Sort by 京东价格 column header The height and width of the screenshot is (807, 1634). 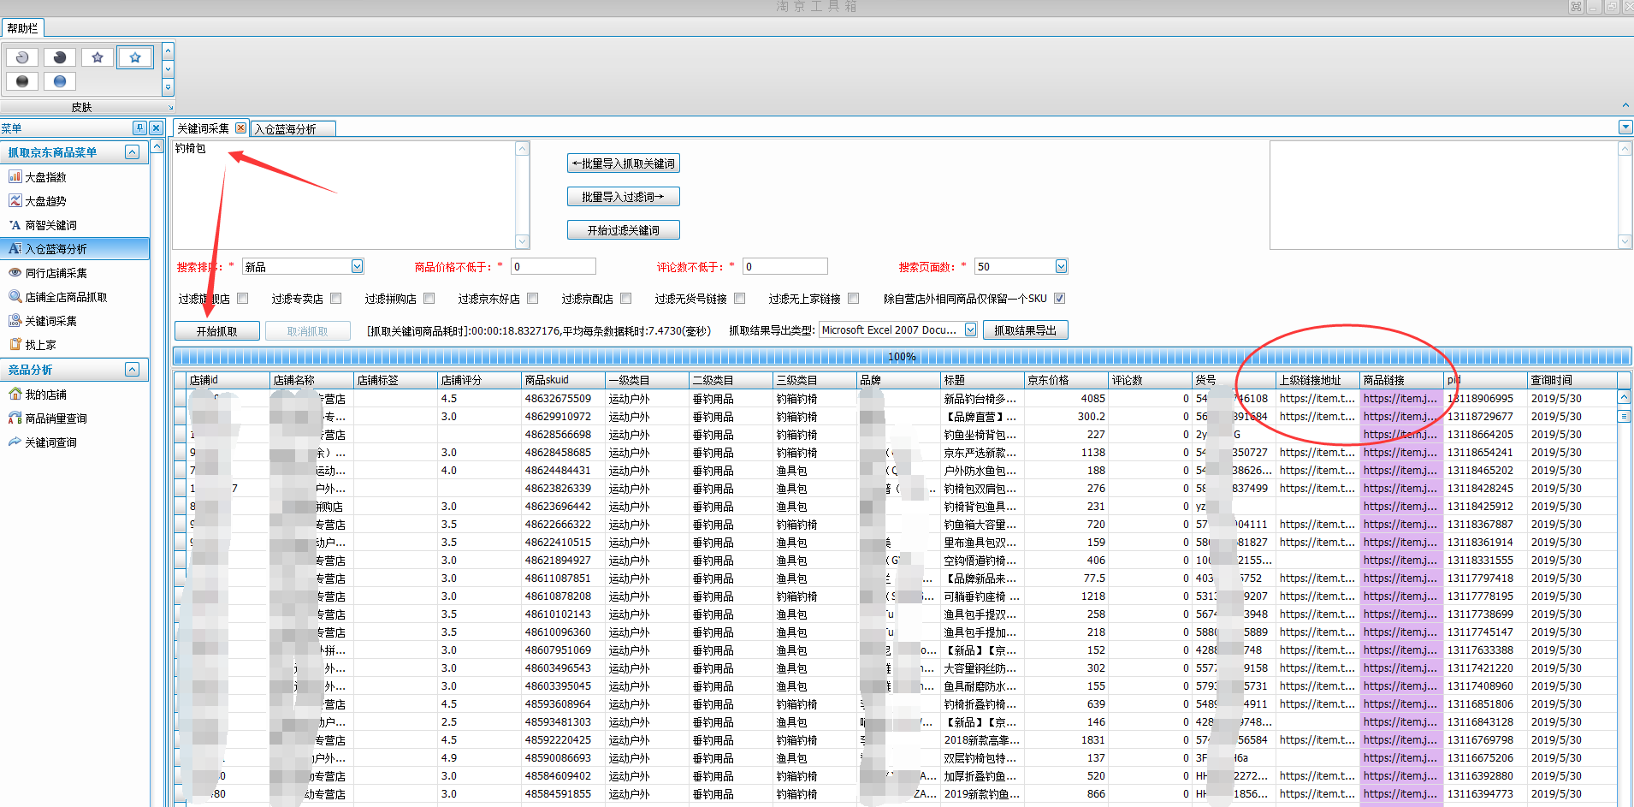click(x=1066, y=380)
